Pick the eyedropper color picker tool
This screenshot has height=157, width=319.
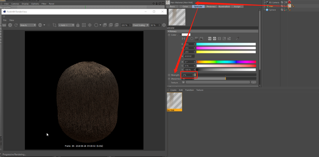tap(237, 39)
